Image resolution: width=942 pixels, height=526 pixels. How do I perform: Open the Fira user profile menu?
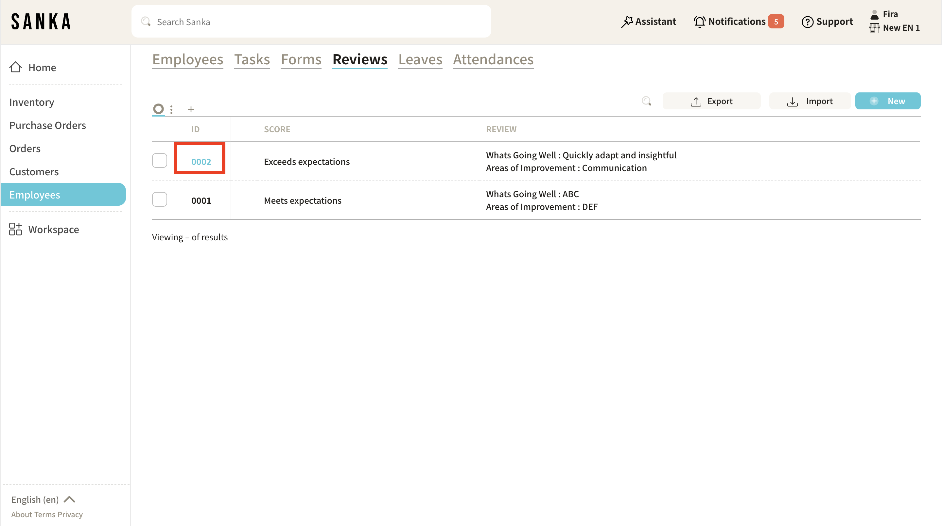pyautogui.click(x=889, y=14)
